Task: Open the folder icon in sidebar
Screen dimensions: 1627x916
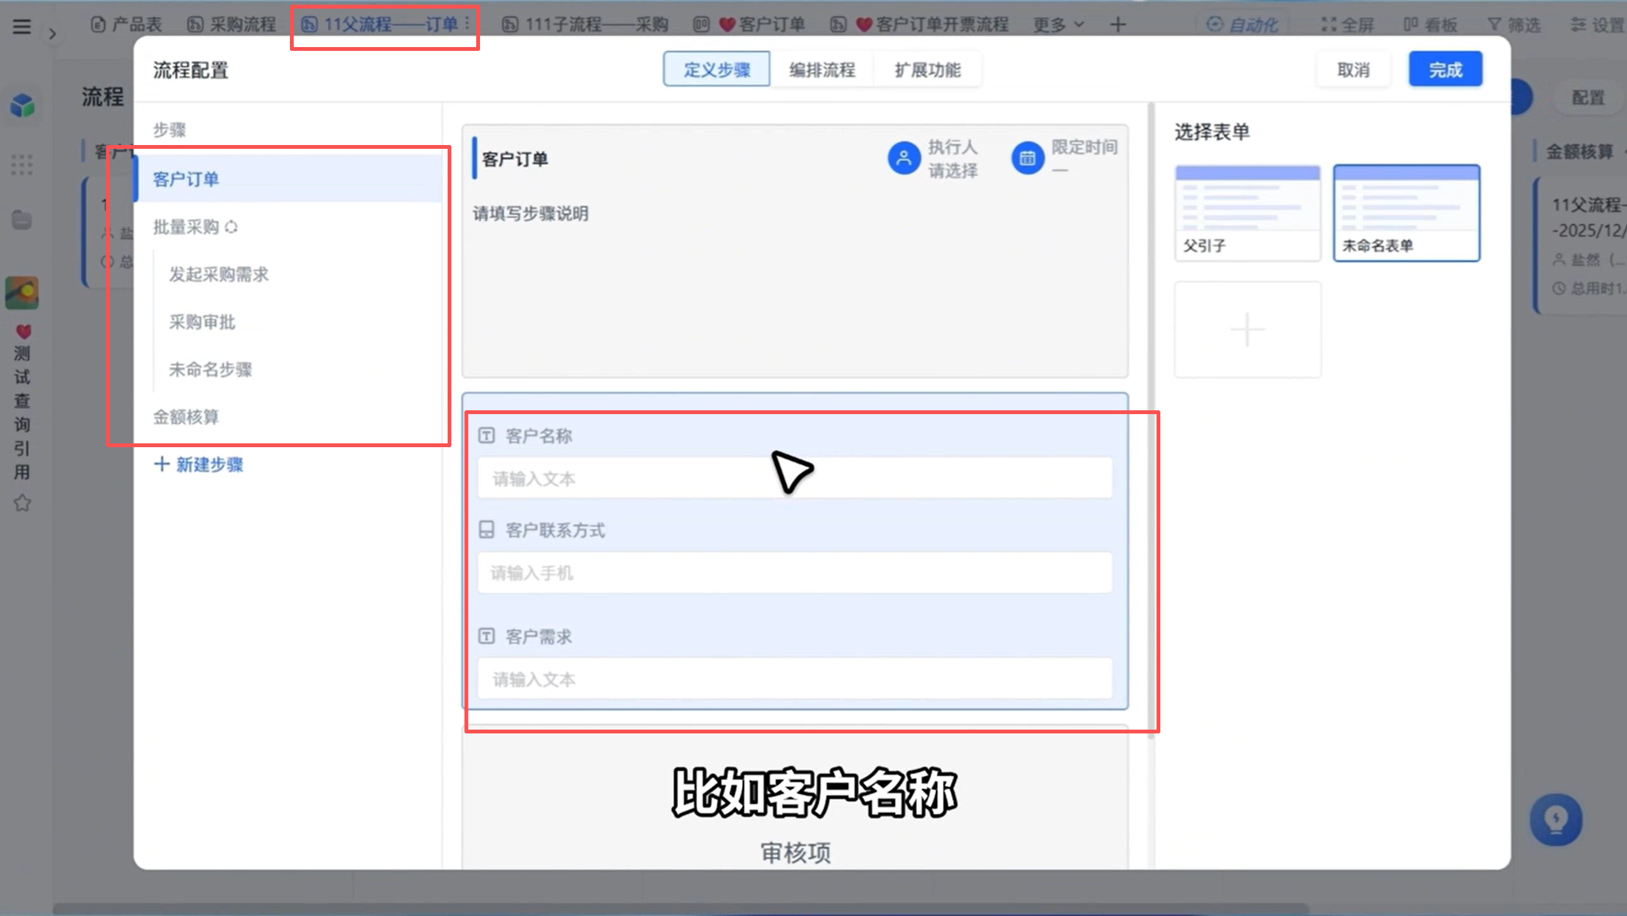Action: (22, 220)
